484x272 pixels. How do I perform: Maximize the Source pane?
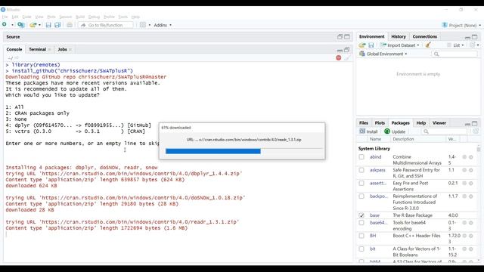point(347,37)
